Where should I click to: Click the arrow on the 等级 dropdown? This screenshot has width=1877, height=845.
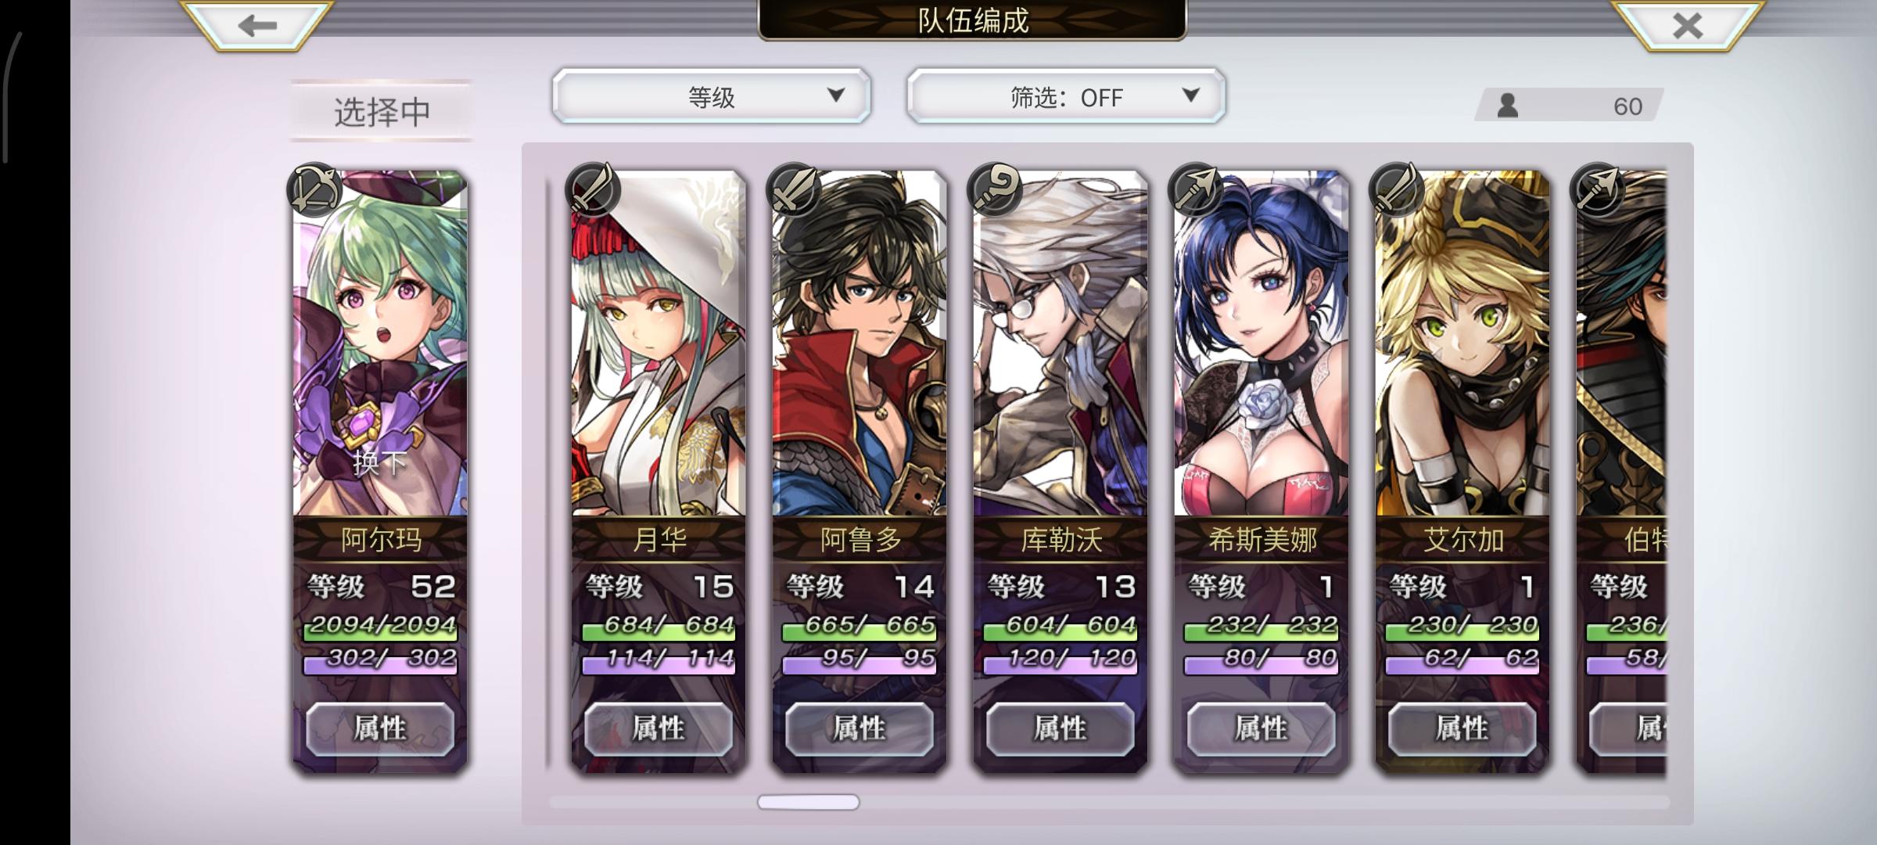(836, 95)
